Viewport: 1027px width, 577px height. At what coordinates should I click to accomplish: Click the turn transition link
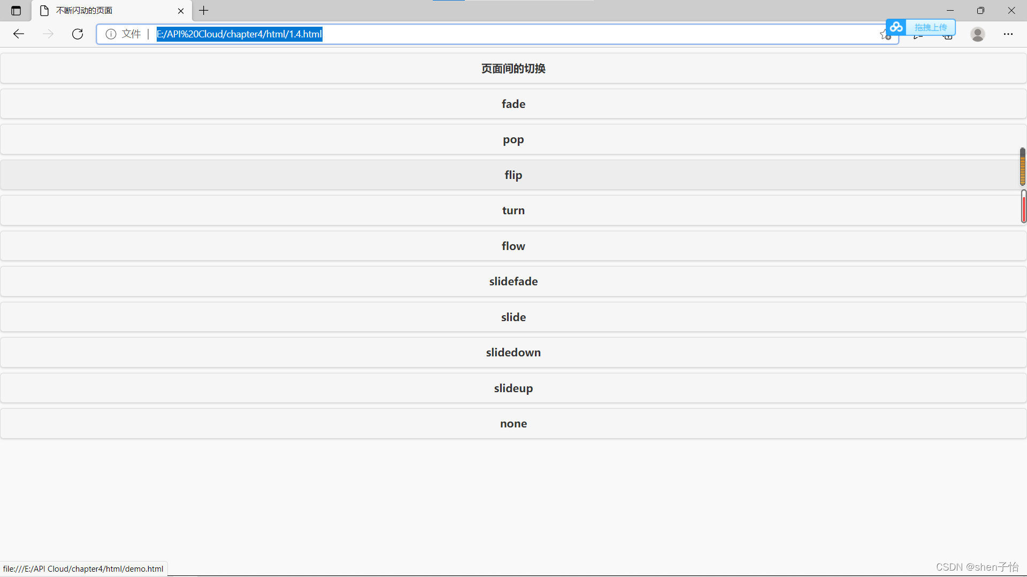[x=513, y=210]
